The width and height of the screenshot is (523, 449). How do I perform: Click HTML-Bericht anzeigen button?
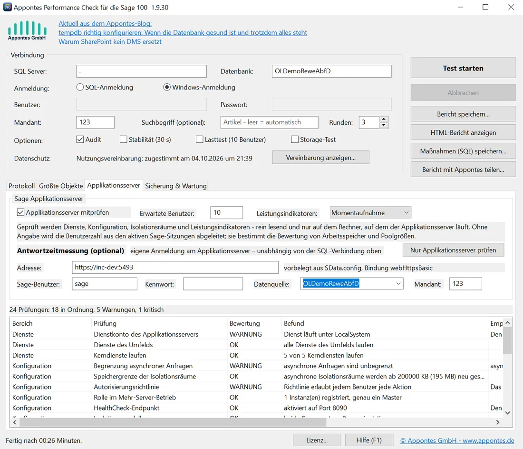click(x=463, y=133)
